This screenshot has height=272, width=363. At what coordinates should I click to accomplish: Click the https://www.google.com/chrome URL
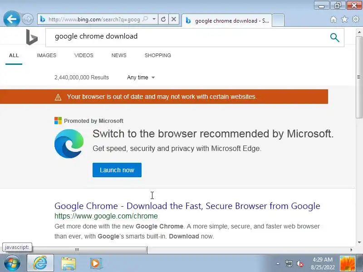[106, 216]
